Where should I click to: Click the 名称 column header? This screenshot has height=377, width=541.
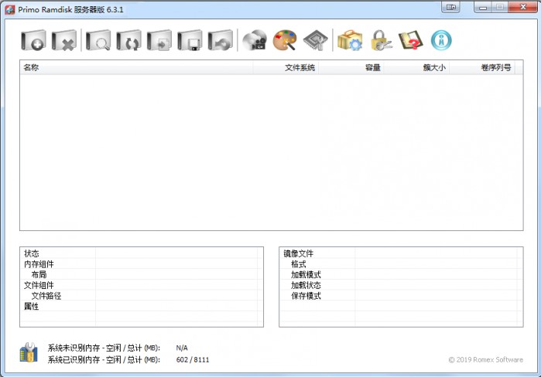[136, 67]
